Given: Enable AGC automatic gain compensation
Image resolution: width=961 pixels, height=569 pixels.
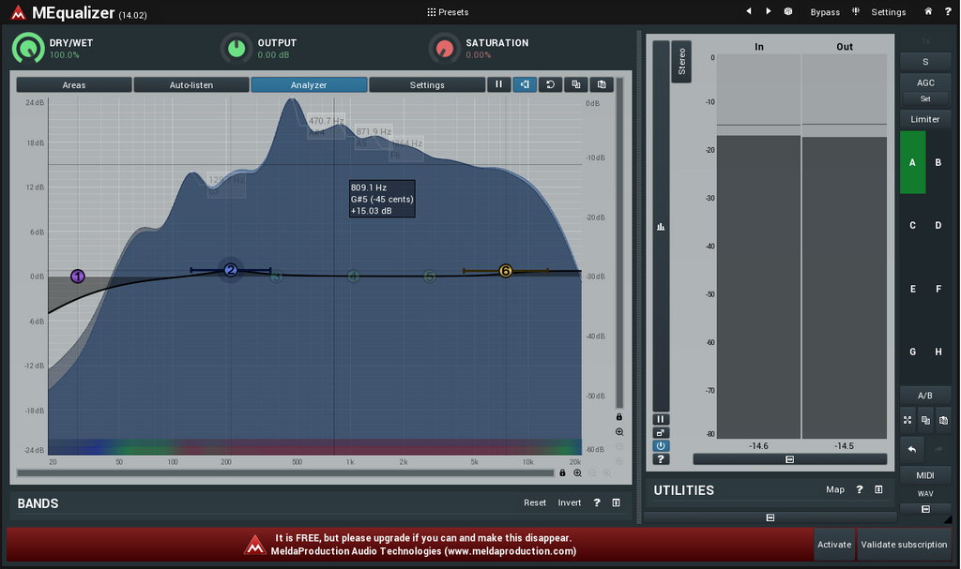Looking at the screenshot, I should point(925,82).
